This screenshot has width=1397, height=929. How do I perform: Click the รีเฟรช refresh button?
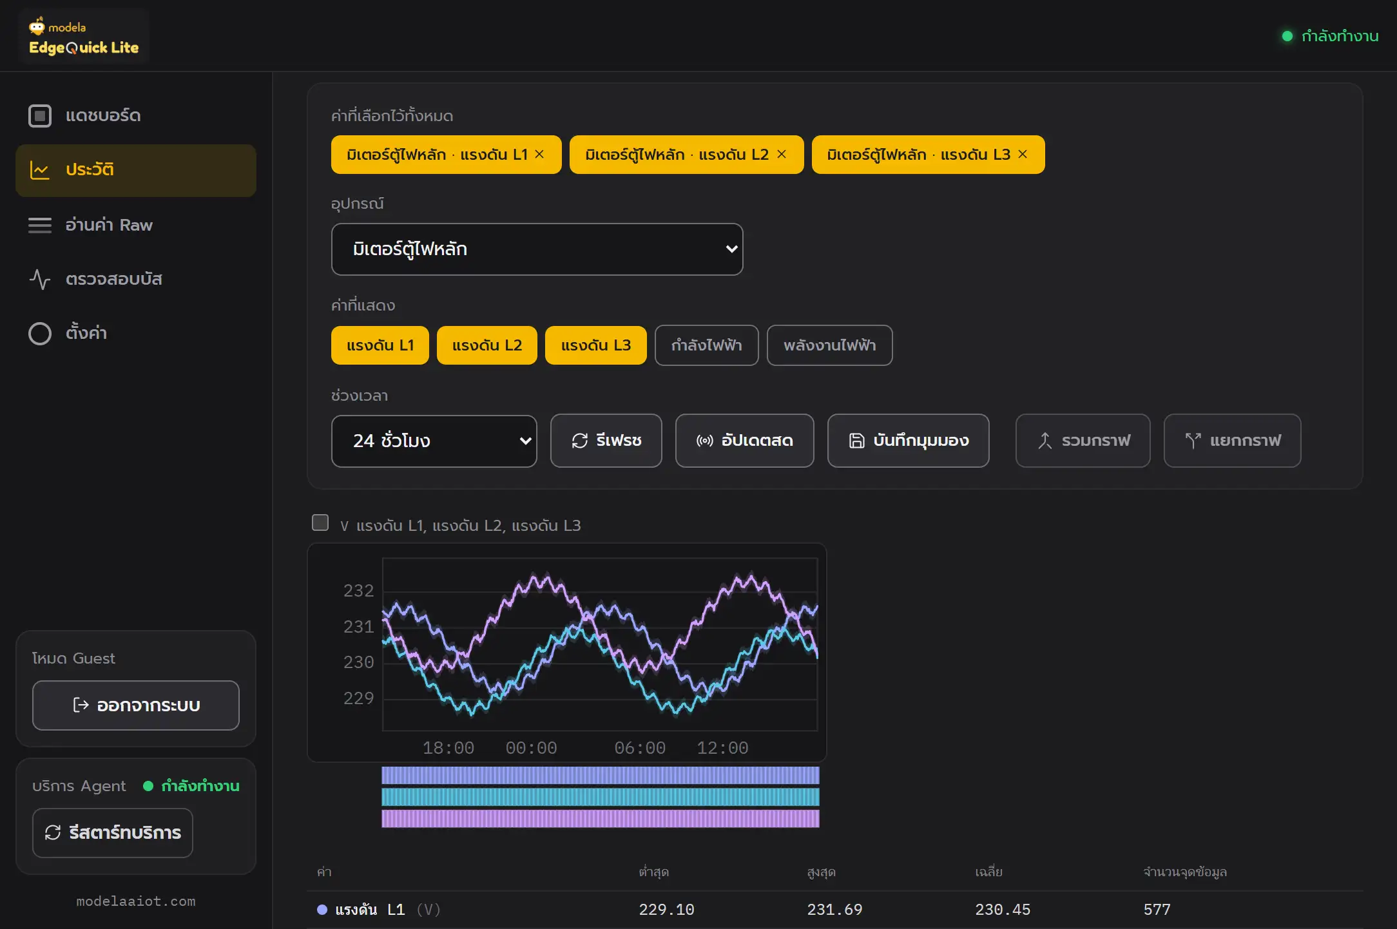point(606,441)
